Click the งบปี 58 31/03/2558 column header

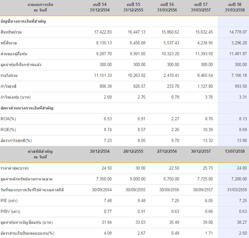point(235,7)
